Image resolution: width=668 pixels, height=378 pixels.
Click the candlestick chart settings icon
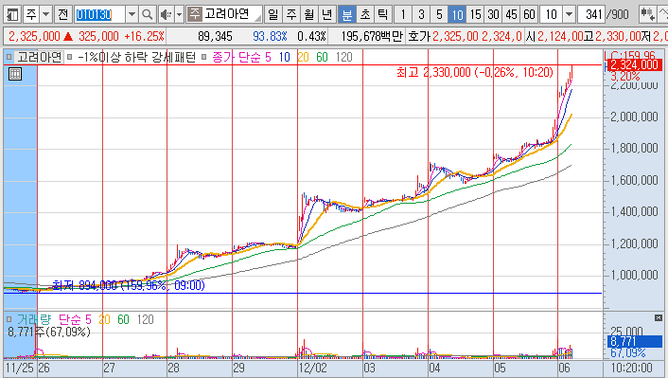pyautogui.click(x=647, y=15)
